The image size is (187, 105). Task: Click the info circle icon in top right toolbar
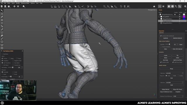click(172, 6)
